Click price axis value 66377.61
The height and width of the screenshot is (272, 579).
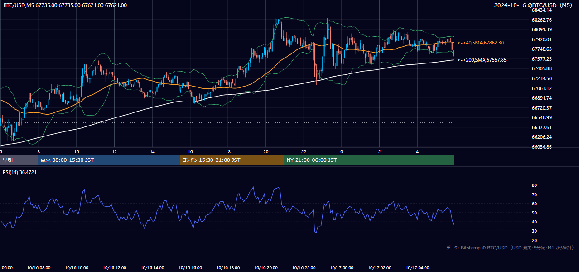(x=542, y=127)
